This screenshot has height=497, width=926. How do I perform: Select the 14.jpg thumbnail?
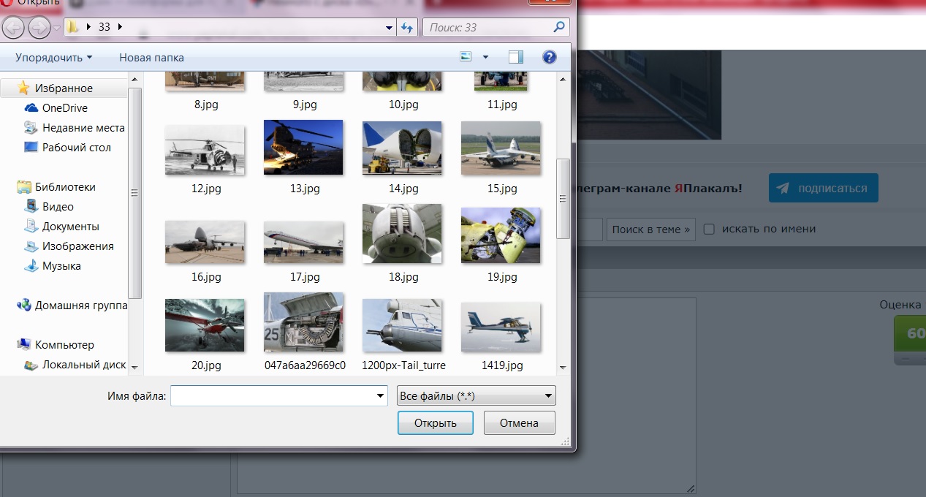402,148
